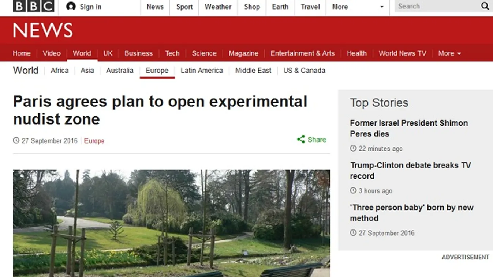Open the Asia subsection
This screenshot has width=493, height=277.
pyautogui.click(x=87, y=71)
